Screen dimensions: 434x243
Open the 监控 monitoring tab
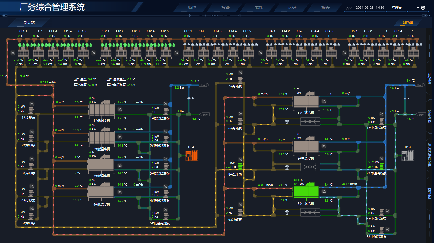click(x=192, y=8)
